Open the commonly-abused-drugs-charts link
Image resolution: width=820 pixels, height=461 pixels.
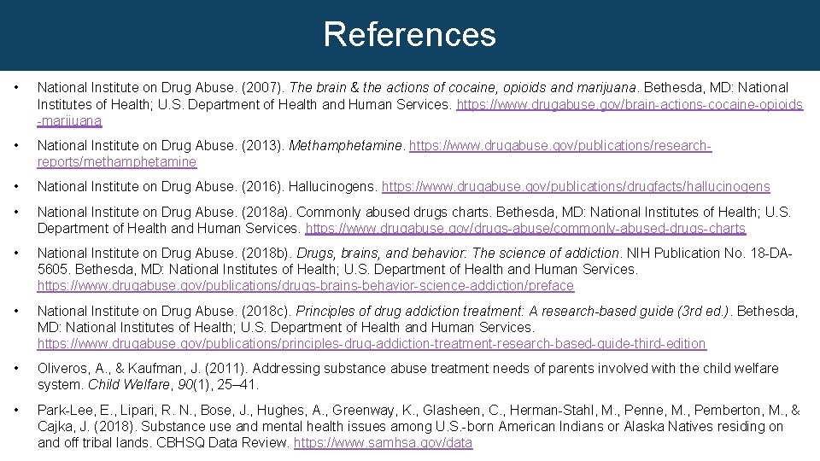tap(525, 229)
